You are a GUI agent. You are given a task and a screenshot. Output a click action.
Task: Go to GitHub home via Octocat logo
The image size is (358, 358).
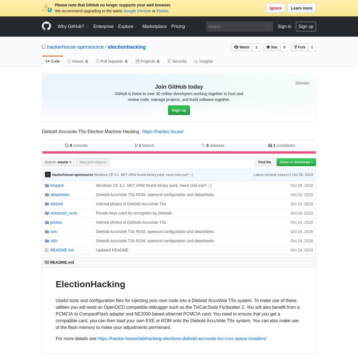pyautogui.click(x=46, y=26)
